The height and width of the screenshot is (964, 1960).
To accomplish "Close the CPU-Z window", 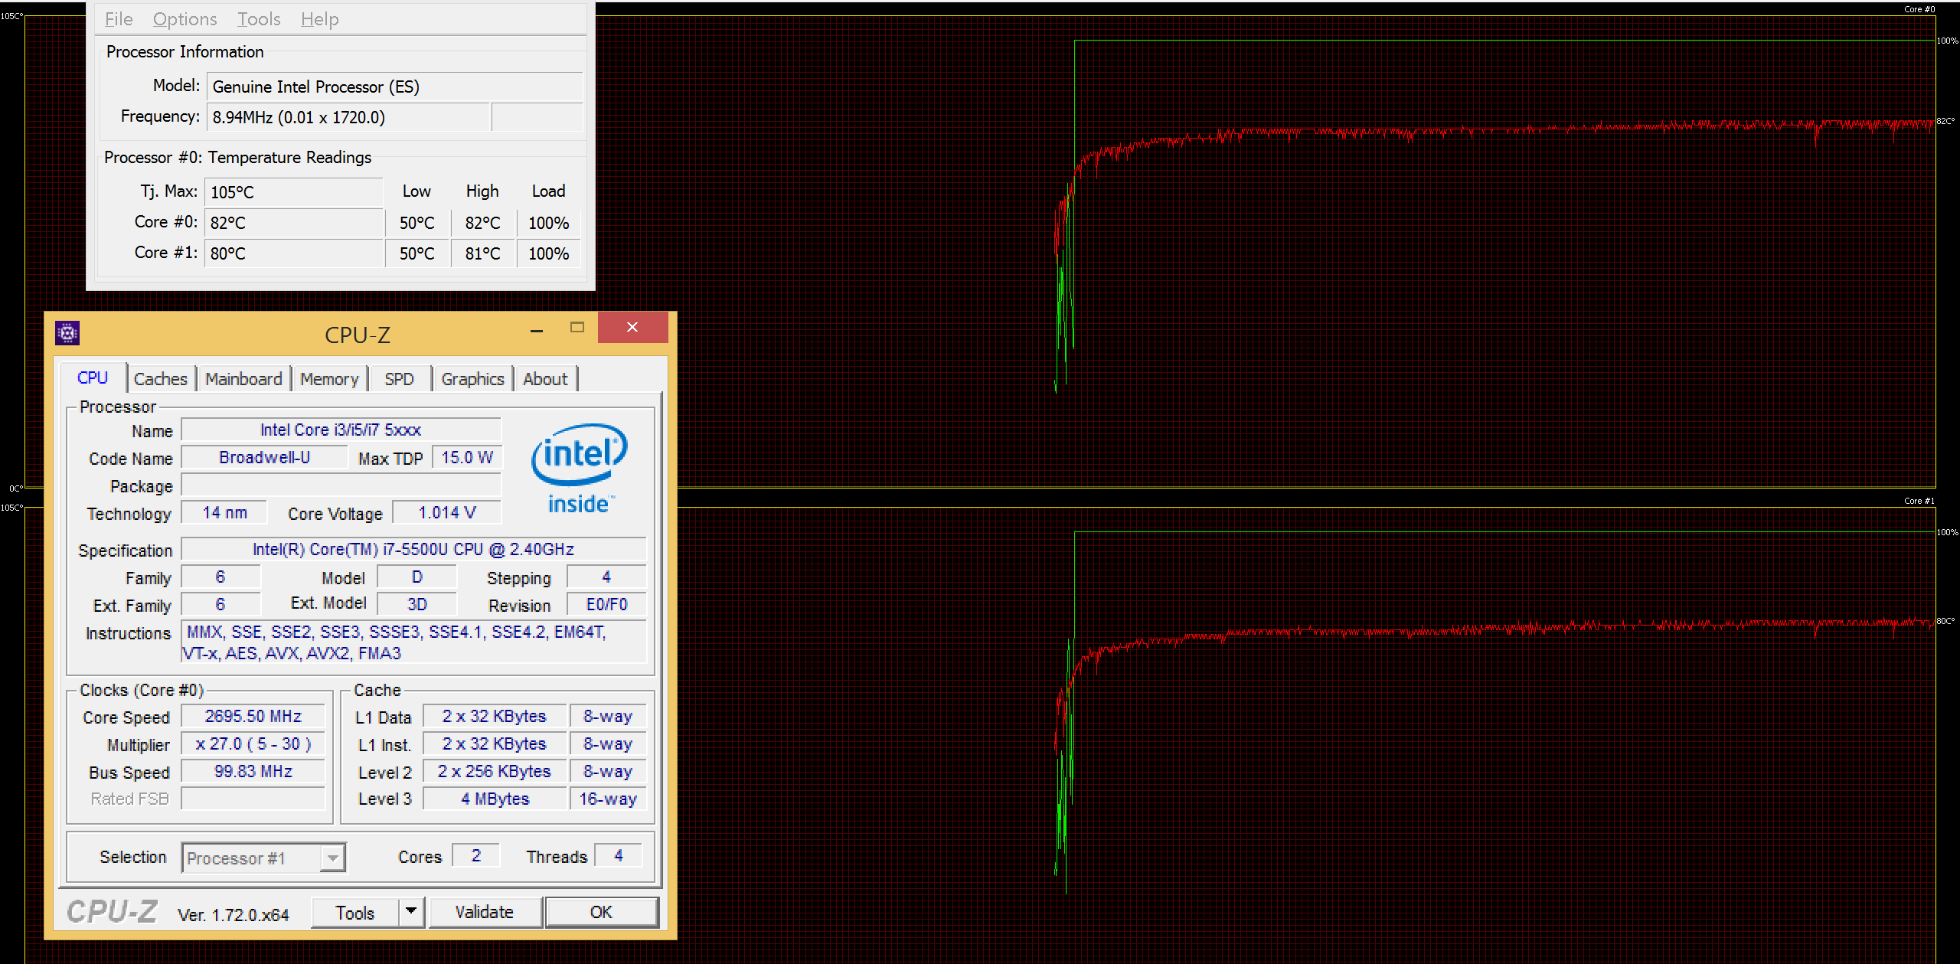I will tap(632, 328).
